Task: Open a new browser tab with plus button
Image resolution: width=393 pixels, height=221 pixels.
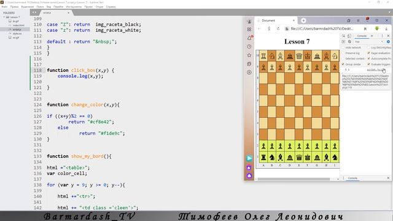Action: point(303,20)
